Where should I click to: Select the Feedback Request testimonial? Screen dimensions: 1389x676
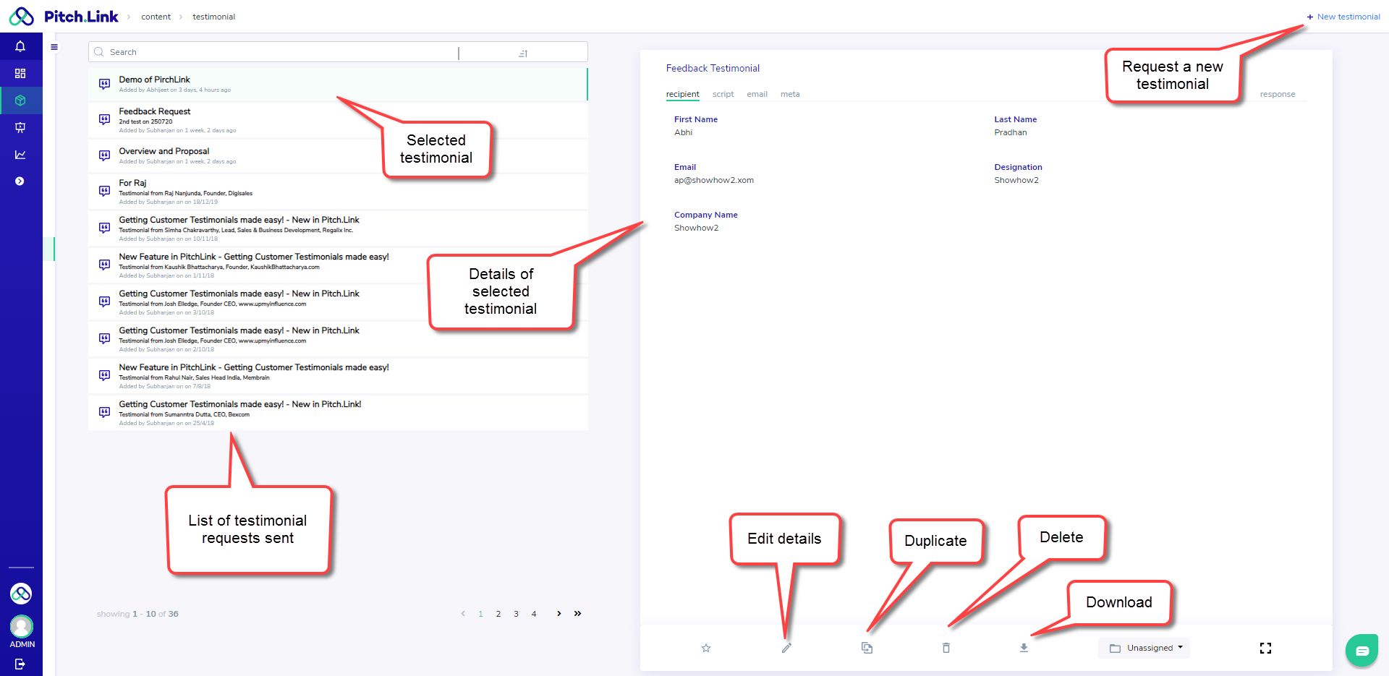[x=155, y=112]
